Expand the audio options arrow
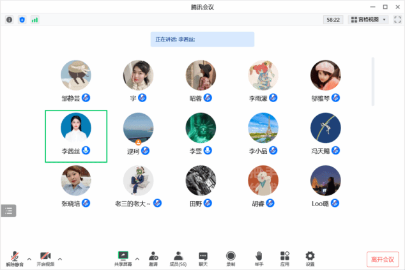Image resolution: width=405 pixels, height=270 pixels. click(x=29, y=259)
